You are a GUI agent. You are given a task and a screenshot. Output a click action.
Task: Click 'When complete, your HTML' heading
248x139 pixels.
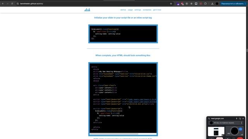(x=123, y=55)
